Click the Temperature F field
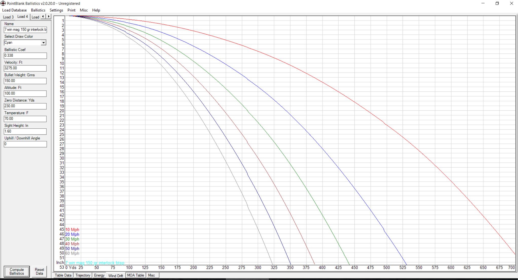518x280 pixels. (x=25, y=119)
